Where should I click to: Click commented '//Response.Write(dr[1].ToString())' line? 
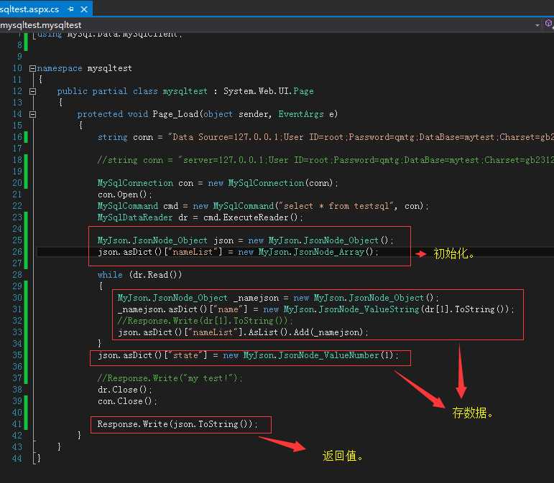pyautogui.click(x=205, y=321)
